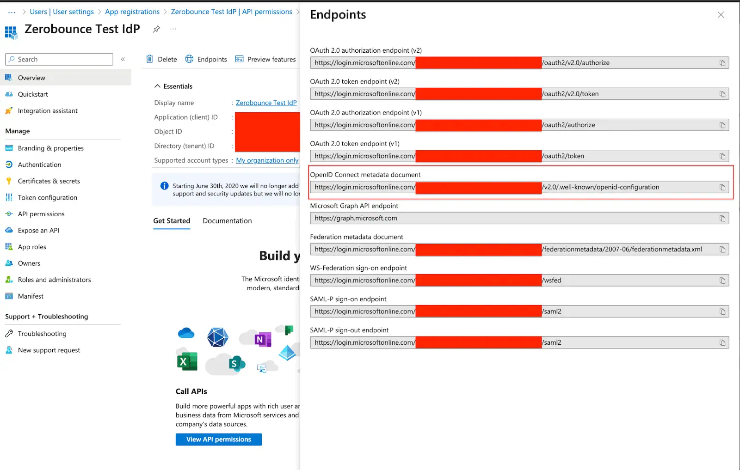Select Certificates & secrets in the sidebar
The image size is (740, 470).
coord(49,181)
